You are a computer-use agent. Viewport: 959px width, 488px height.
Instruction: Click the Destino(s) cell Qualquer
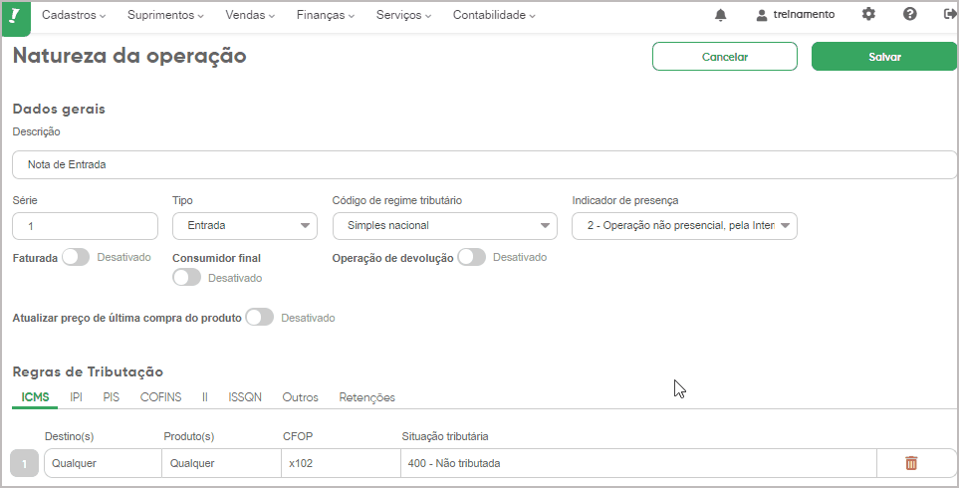click(x=103, y=463)
